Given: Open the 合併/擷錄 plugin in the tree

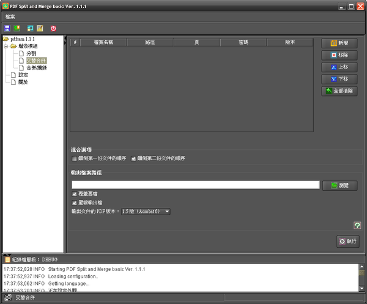Looking at the screenshot, I should 37,68.
